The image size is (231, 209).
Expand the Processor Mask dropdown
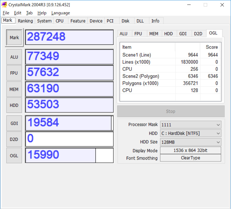[x=218, y=125]
